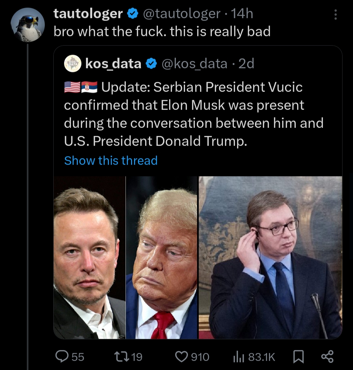
Task: Open the @kos_data handle link
Action: click(194, 64)
